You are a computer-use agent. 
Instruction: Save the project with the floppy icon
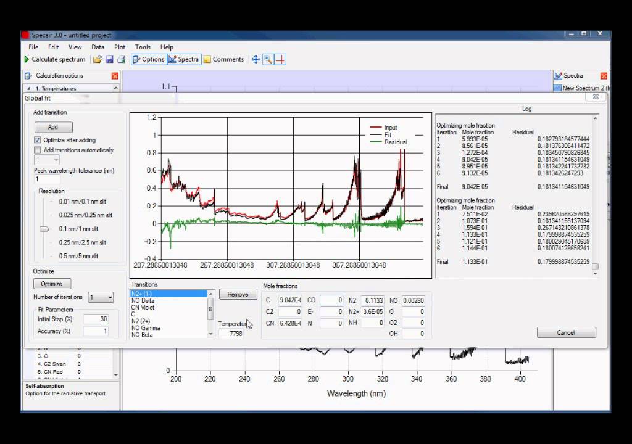[x=109, y=60]
